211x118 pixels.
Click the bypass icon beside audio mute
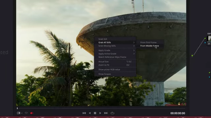(26, 113)
